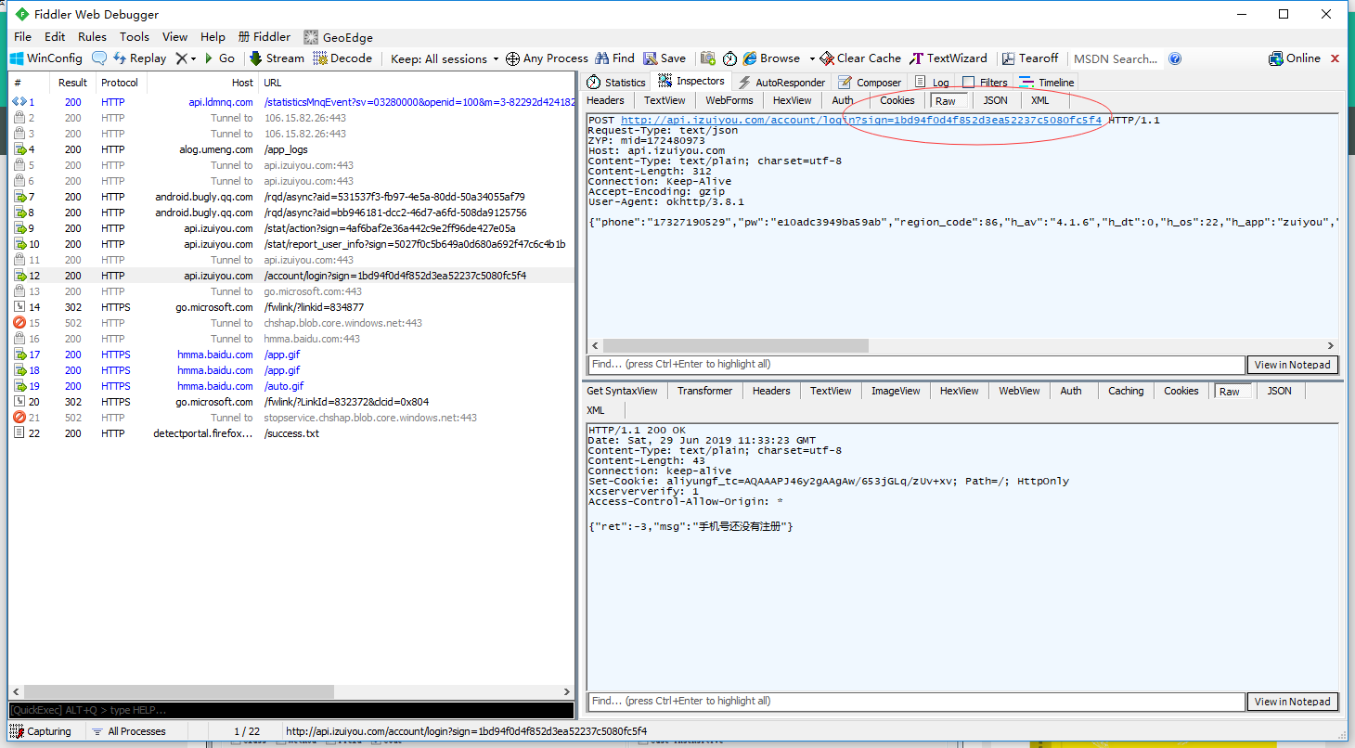Select response ImageView tab
Image resolution: width=1355 pixels, height=748 pixels.
click(896, 391)
